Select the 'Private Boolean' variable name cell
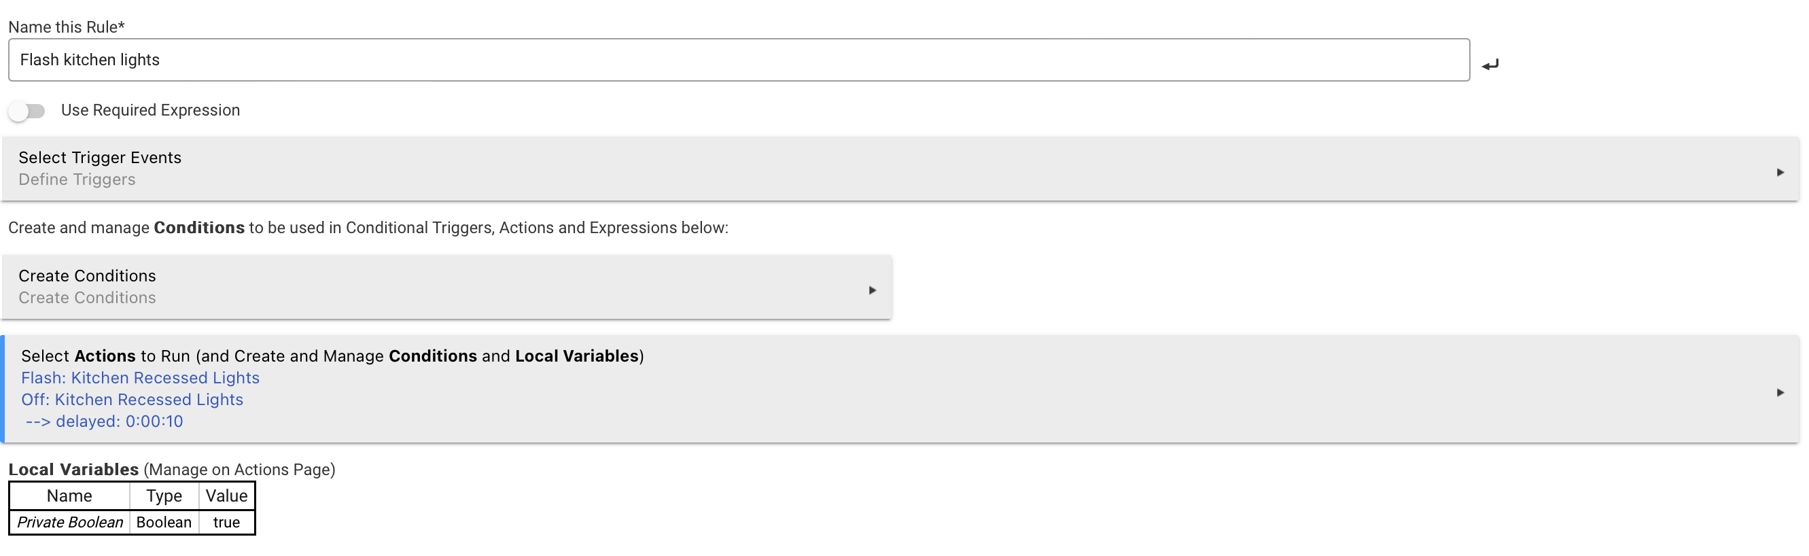Viewport: 1809px width, 556px height. [x=69, y=522]
